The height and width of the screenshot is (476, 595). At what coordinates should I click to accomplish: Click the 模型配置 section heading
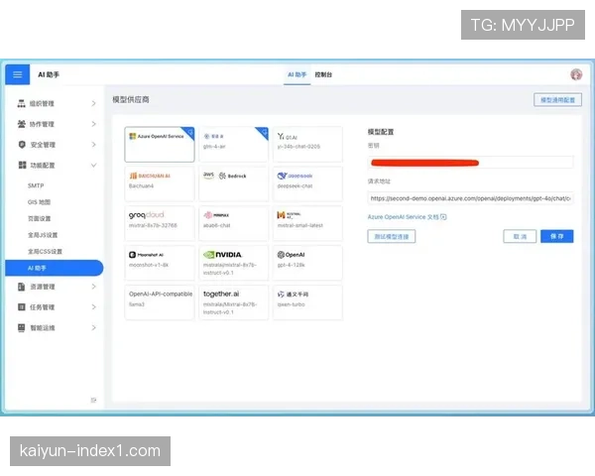pos(381,132)
